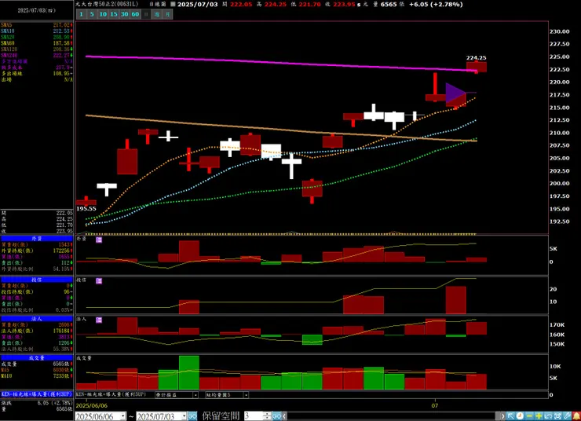Click the 日線圖 label in header
This screenshot has height=421, width=581.
157,5
